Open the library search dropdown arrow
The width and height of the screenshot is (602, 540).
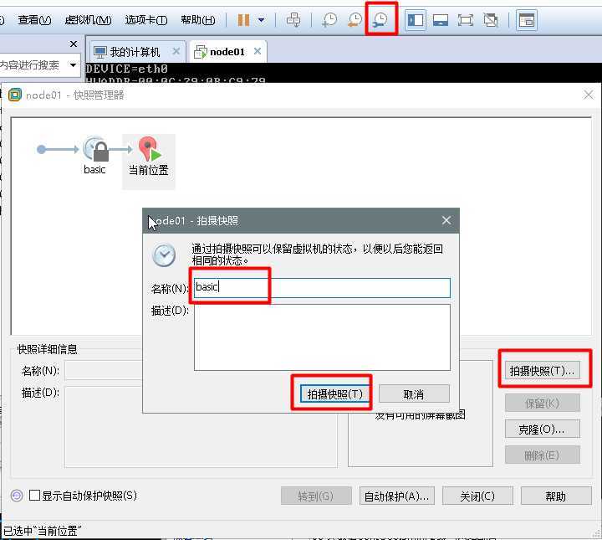pos(73,64)
